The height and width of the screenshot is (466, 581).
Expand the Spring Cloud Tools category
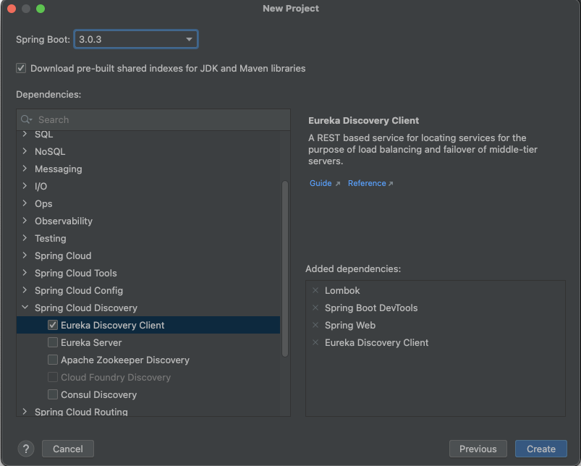coord(25,273)
